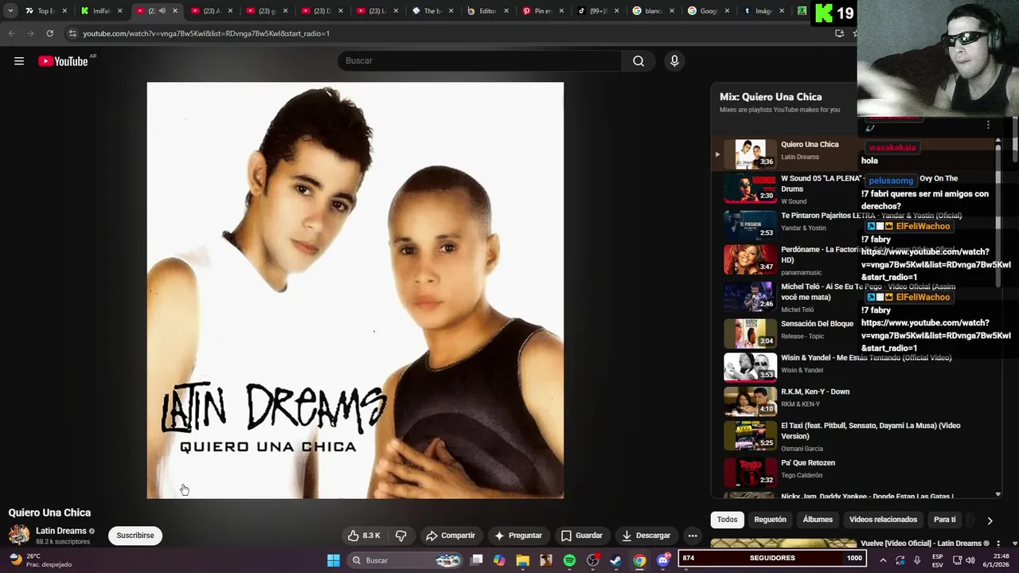
Task: Open the Latin Dreams channel name link
Action: point(61,531)
